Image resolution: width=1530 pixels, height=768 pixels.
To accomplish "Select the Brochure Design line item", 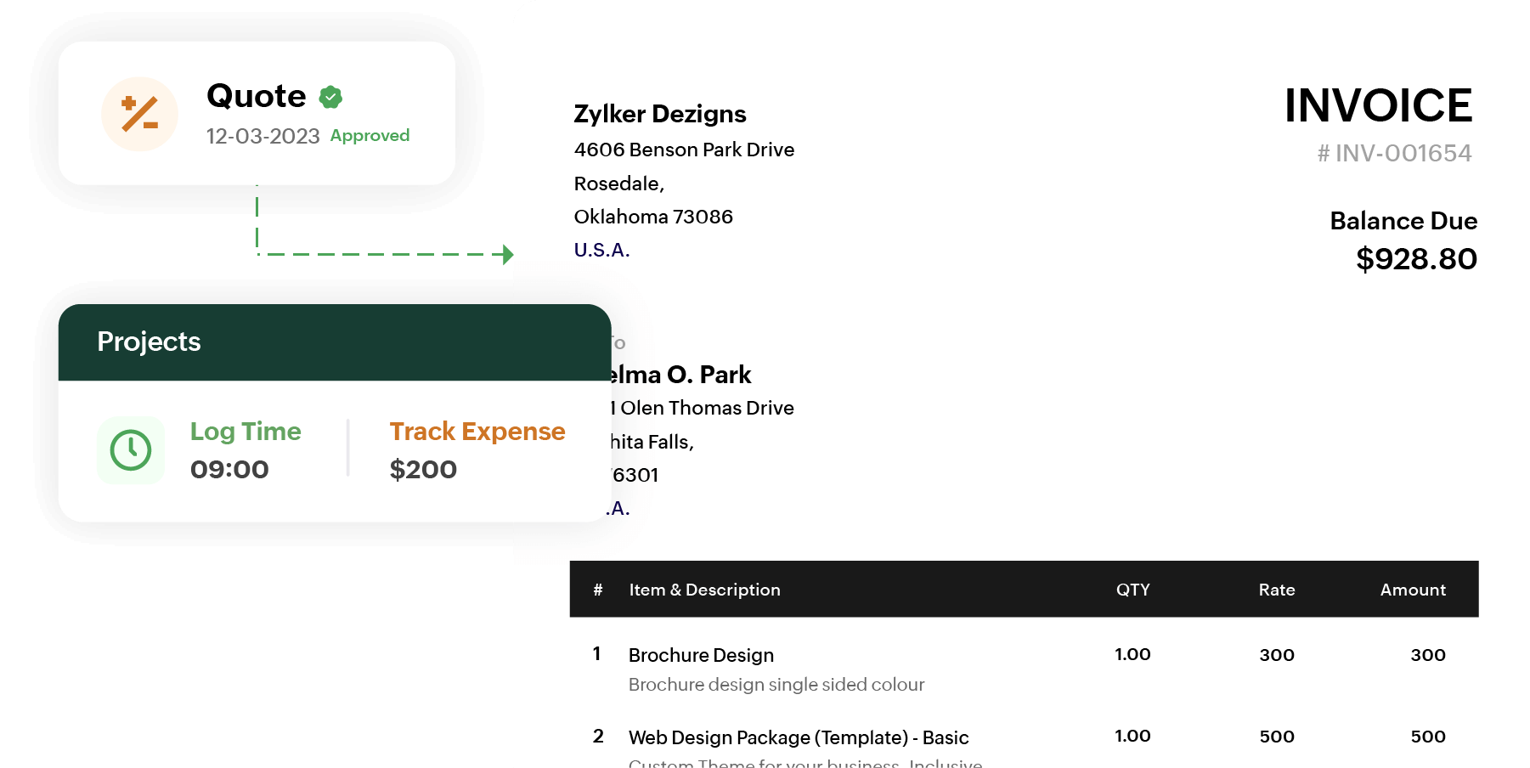I will click(701, 655).
